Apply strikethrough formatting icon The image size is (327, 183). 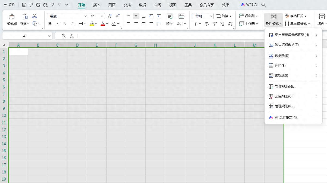73,24
